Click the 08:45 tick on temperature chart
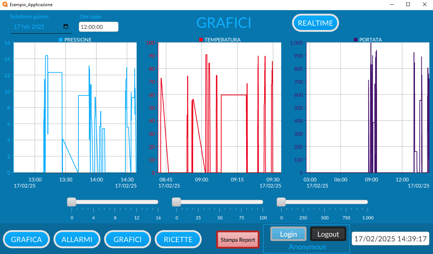This screenshot has height=254, width=433. [166, 180]
